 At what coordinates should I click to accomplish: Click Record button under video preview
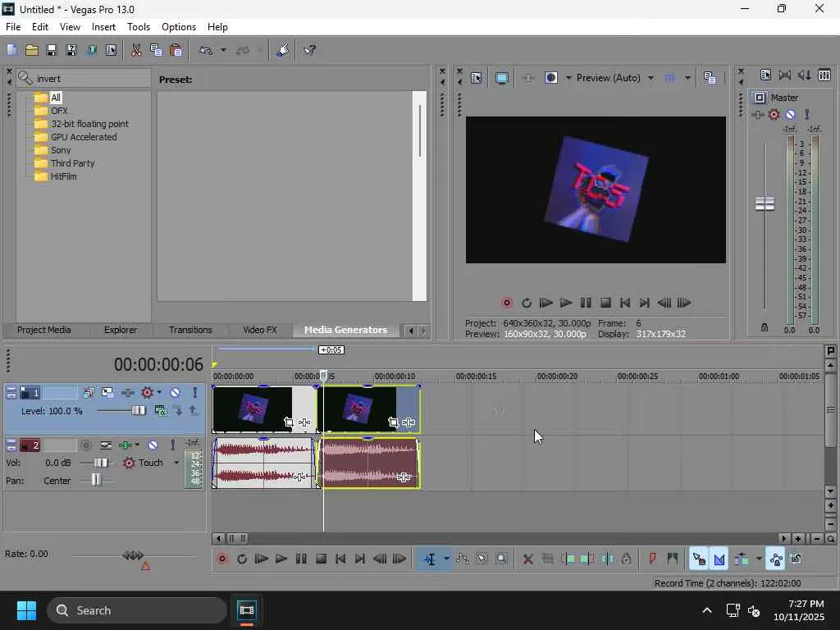click(507, 304)
